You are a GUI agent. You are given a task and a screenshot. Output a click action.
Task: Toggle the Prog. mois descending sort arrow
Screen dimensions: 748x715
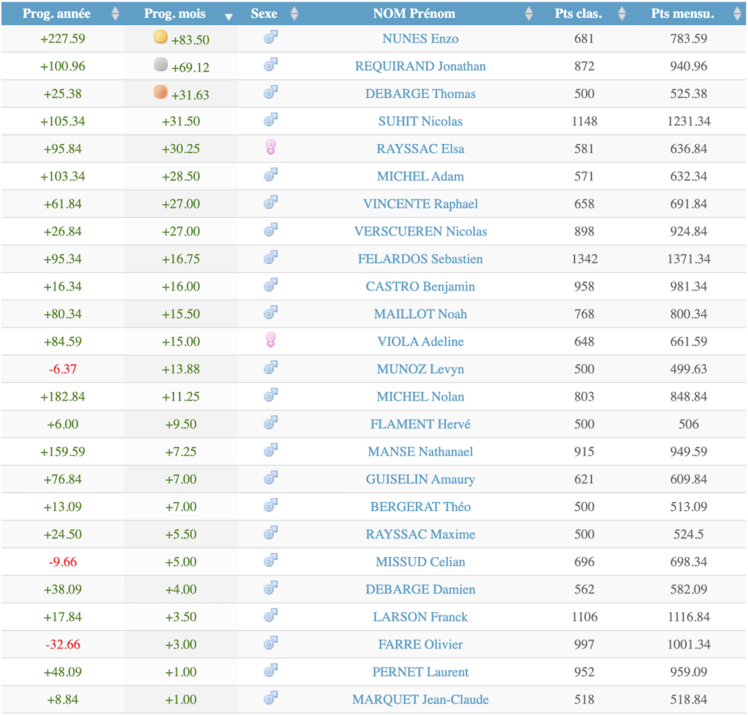(x=229, y=15)
